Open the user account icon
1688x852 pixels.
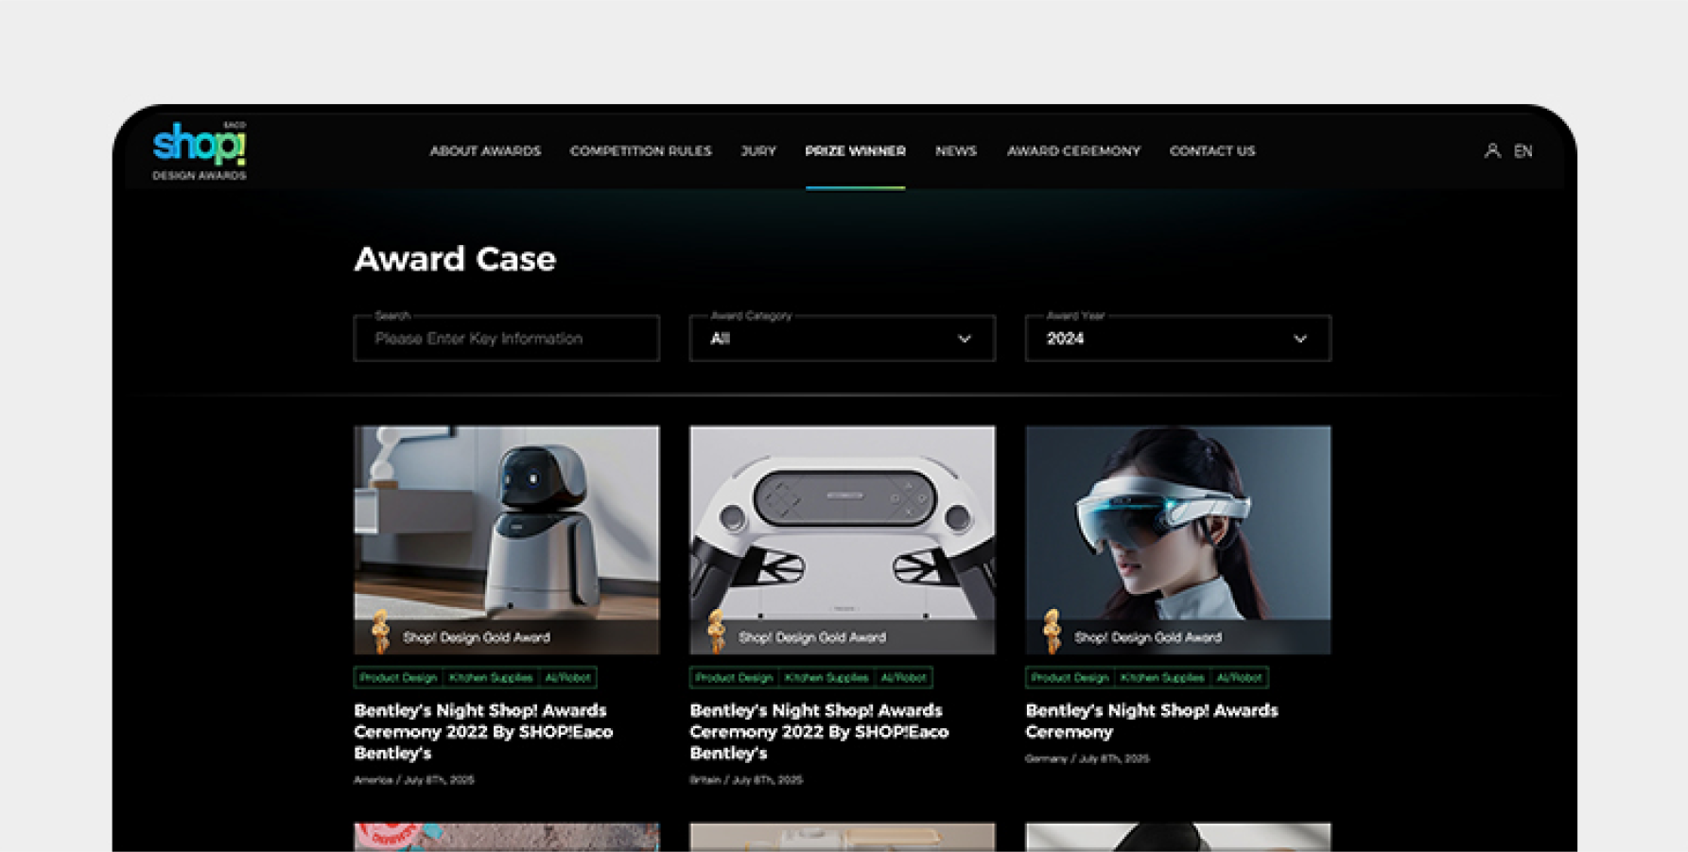pyautogui.click(x=1491, y=150)
